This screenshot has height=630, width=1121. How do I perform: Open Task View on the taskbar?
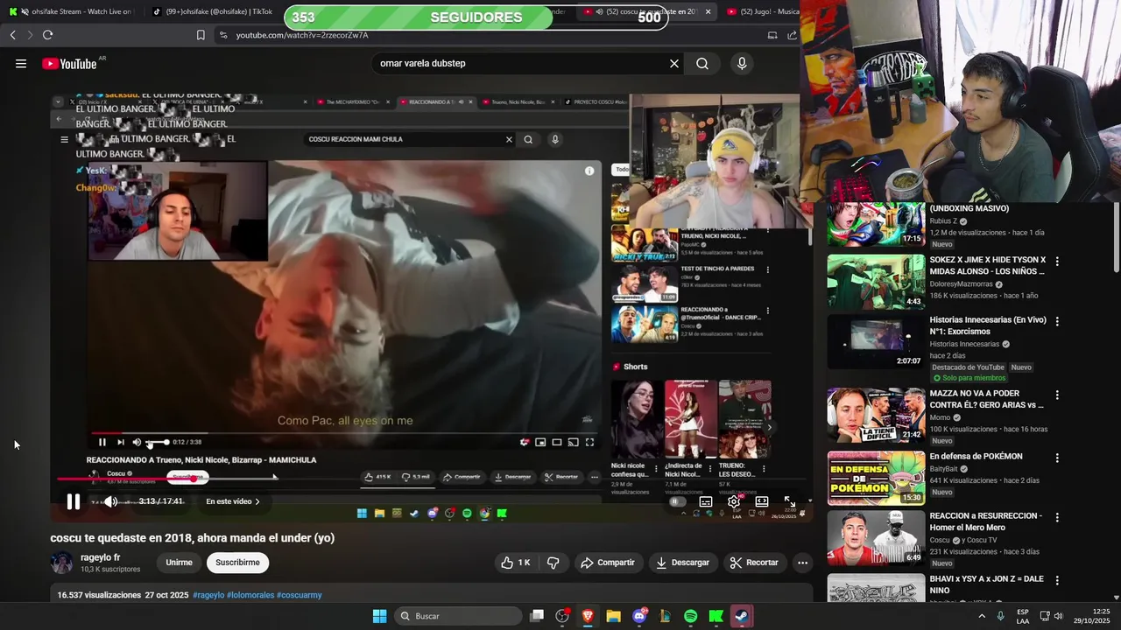coord(537,616)
